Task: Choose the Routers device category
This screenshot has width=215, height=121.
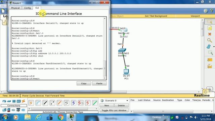Action: pyautogui.click(x=4, y=102)
